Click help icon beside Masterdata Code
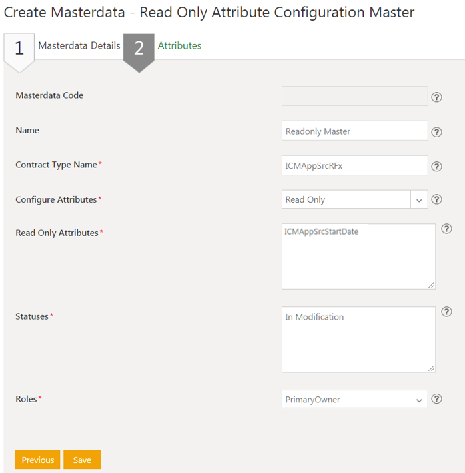The height and width of the screenshot is (473, 465). (x=437, y=97)
